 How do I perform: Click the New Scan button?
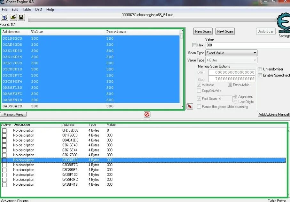point(203,31)
